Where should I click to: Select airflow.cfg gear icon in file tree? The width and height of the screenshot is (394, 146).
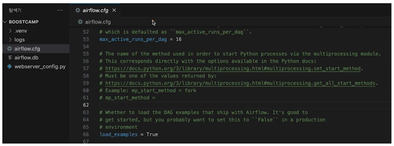pos(10,48)
